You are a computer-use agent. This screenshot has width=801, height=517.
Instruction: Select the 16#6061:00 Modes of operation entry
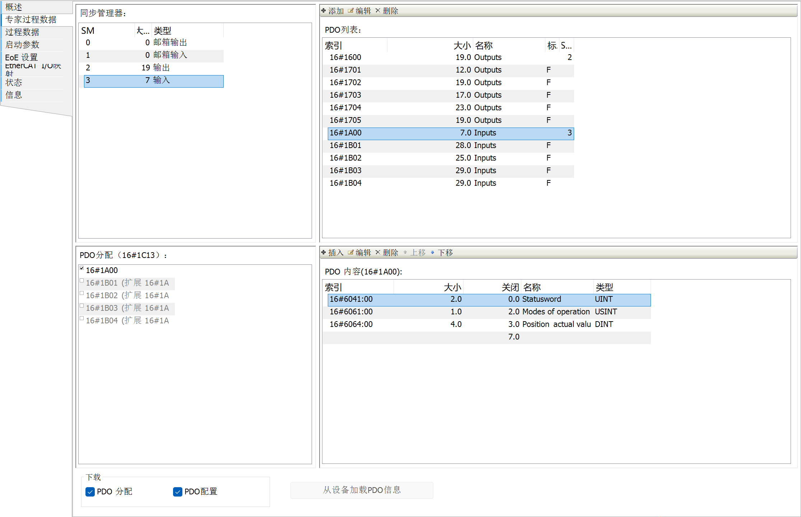489,312
